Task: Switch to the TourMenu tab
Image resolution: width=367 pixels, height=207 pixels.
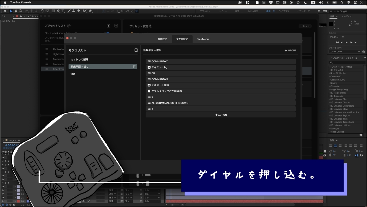Action: click(203, 39)
